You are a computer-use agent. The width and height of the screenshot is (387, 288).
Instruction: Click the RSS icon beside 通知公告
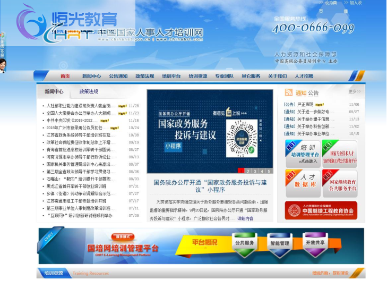tap(288, 92)
